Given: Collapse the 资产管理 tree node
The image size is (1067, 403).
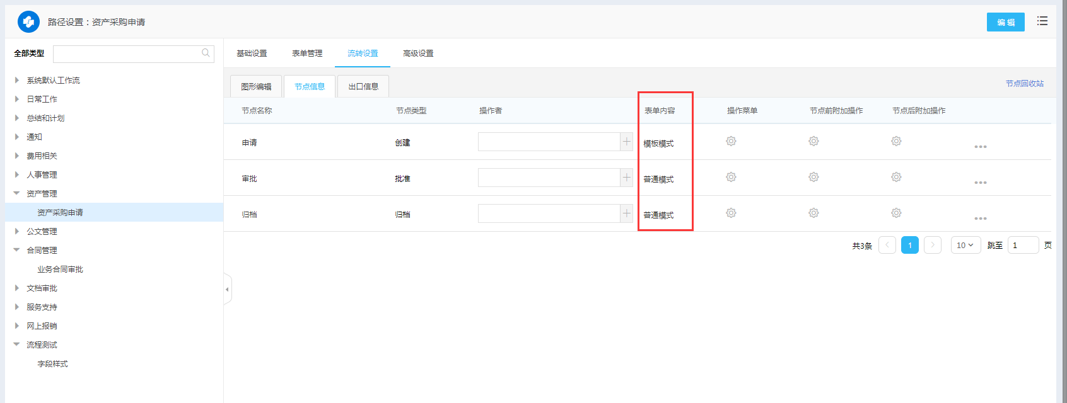Looking at the screenshot, I should 17,194.
